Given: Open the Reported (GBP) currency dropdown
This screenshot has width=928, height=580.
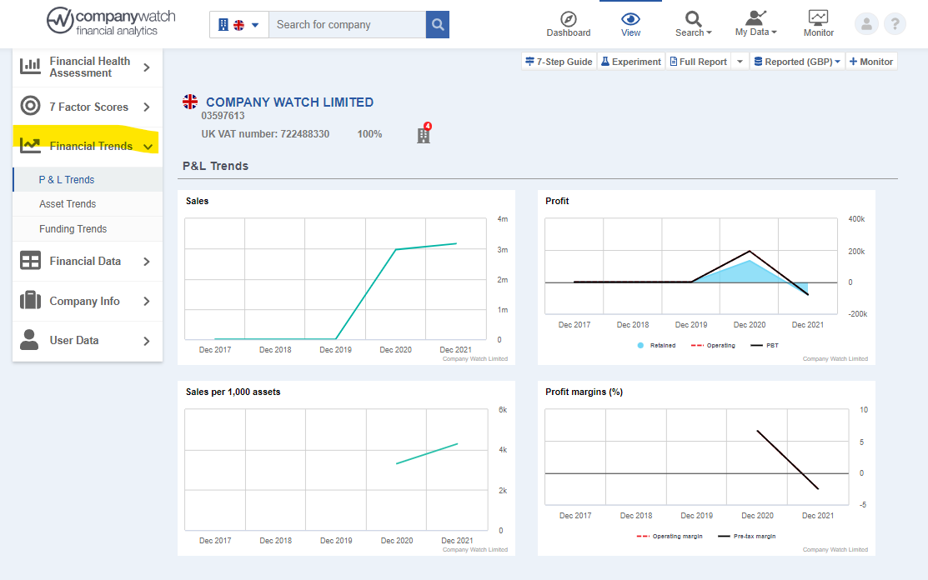Looking at the screenshot, I should pos(796,62).
